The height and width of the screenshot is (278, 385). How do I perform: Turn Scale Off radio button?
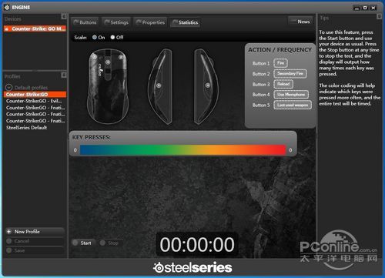point(112,37)
